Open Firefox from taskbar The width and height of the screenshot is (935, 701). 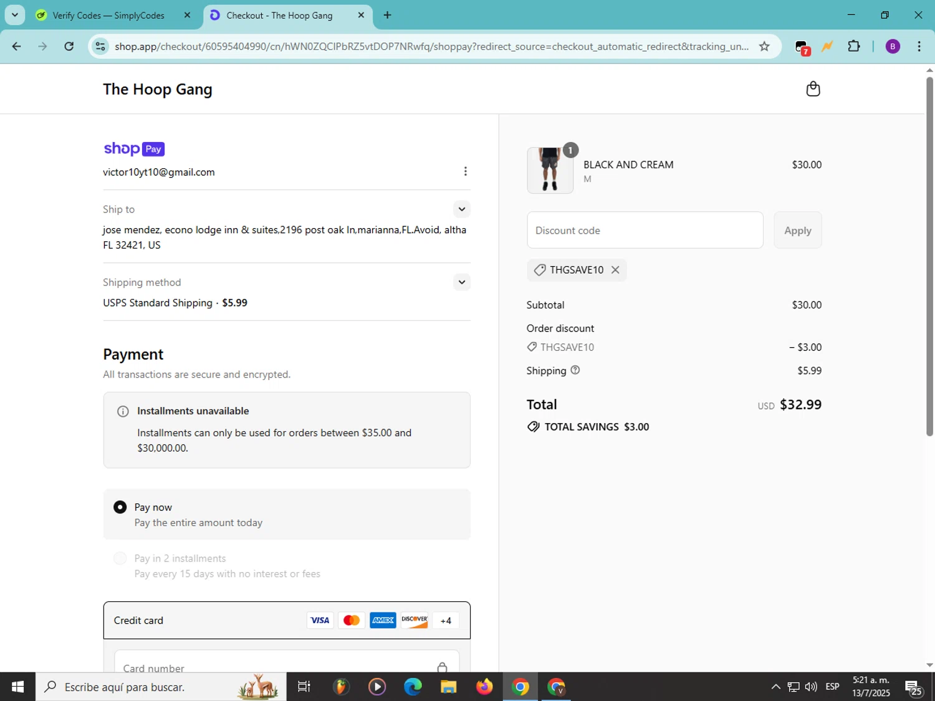(x=484, y=687)
